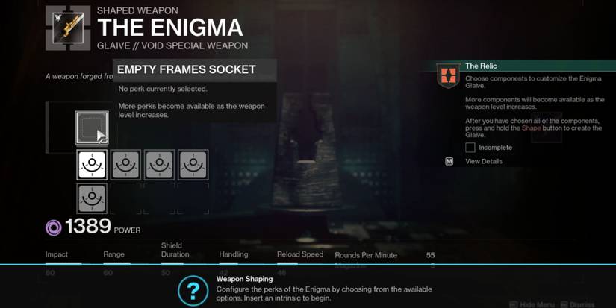Click the red Shape link text
Image resolution: width=616 pixels, height=308 pixels.
point(531,128)
